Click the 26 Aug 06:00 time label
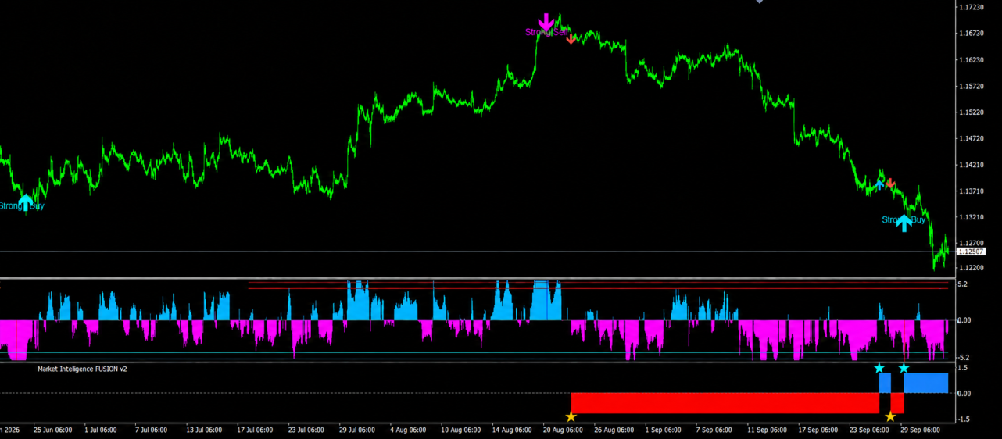Screen dimensions: 1002x439 613,430
